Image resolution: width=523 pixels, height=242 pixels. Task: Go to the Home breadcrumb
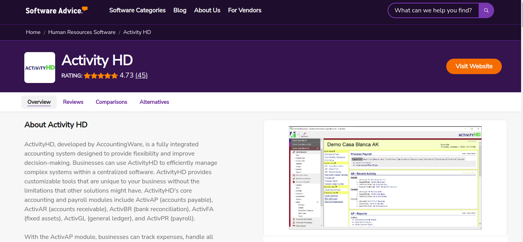[33, 32]
